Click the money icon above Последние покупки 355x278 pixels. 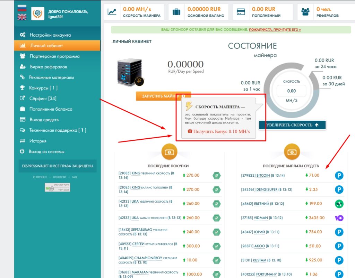pos(169,152)
